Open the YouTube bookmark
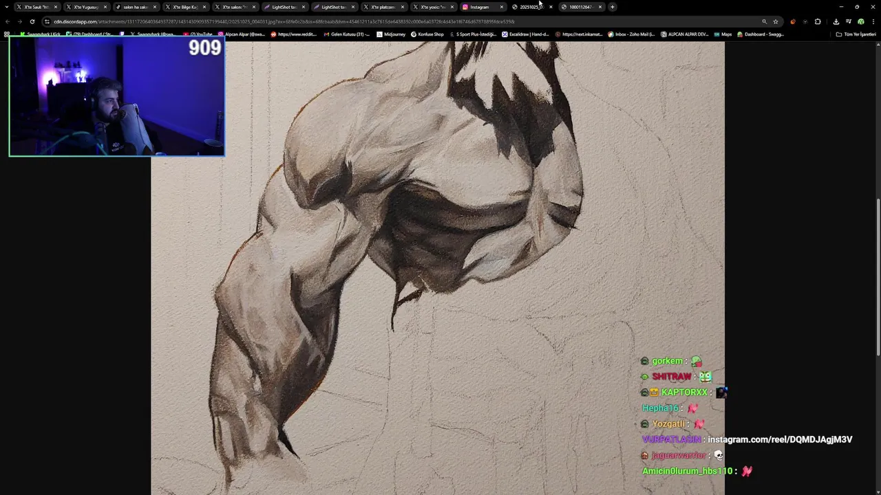The width and height of the screenshot is (881, 495). [198, 34]
